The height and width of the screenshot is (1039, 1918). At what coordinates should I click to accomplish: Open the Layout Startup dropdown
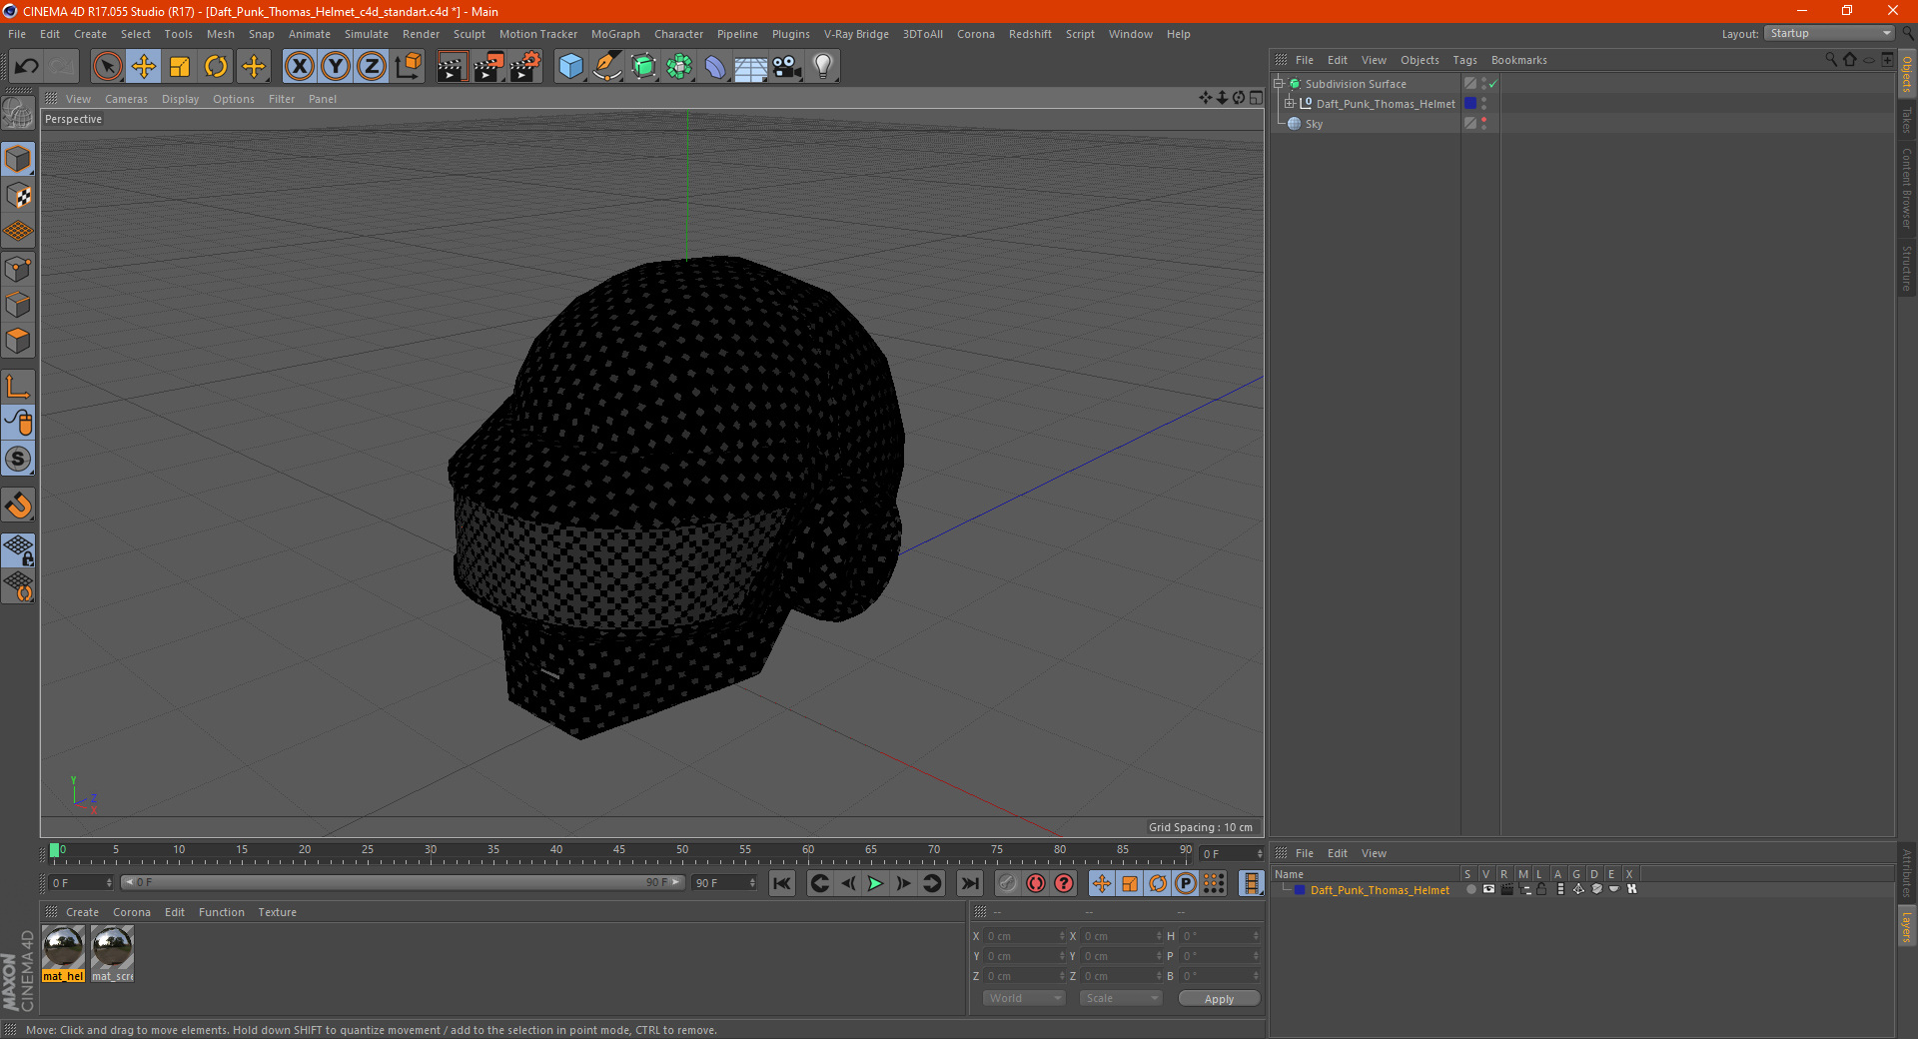point(1830,34)
